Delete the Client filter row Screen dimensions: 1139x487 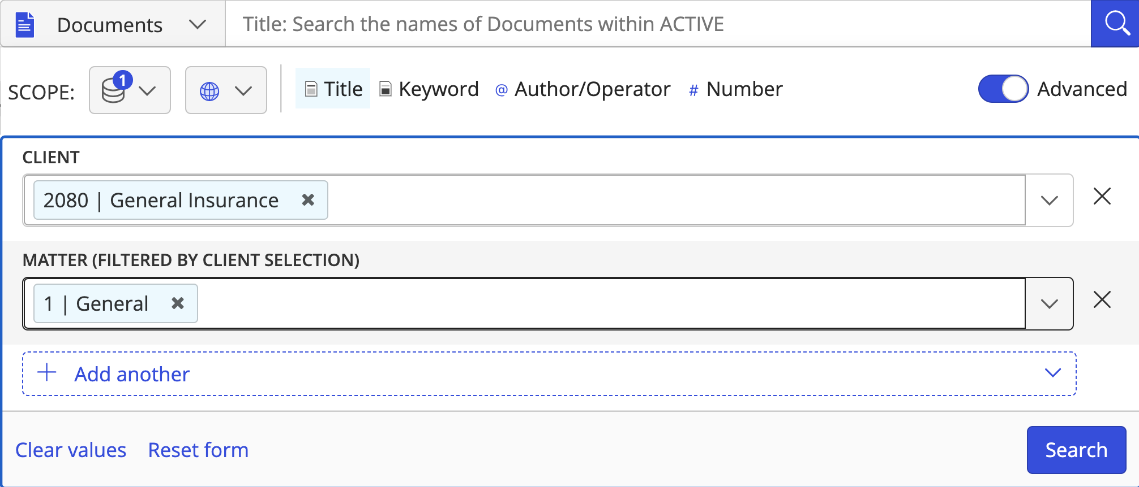click(1102, 197)
